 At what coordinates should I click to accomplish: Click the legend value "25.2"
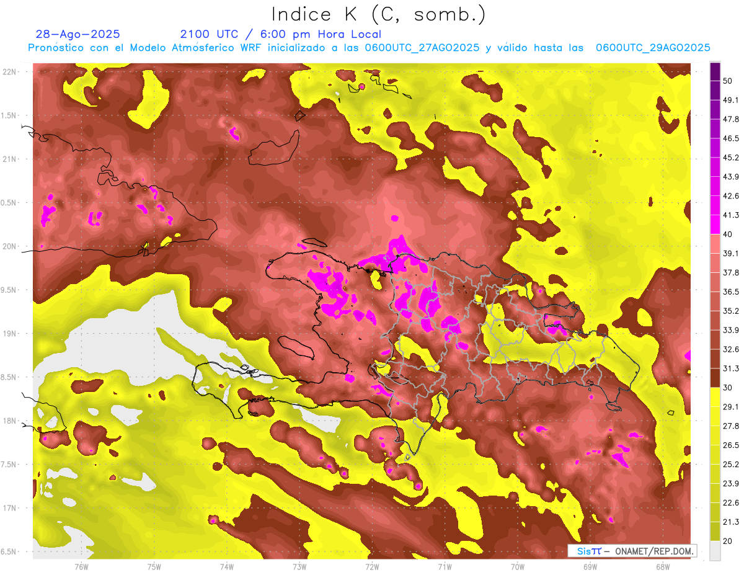tap(730, 465)
